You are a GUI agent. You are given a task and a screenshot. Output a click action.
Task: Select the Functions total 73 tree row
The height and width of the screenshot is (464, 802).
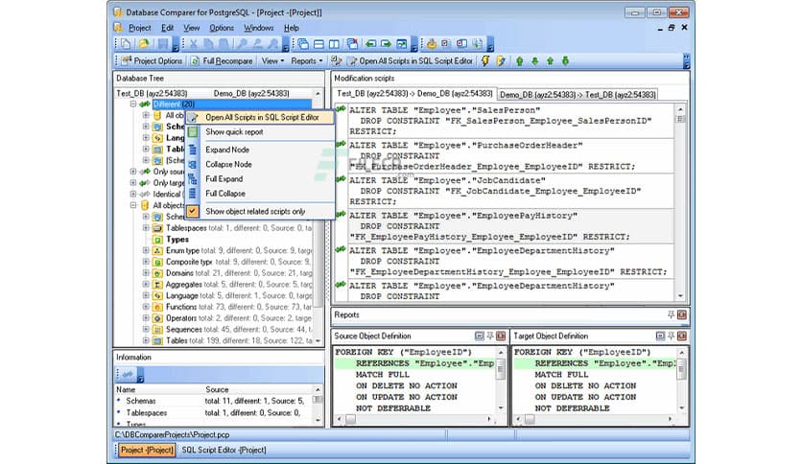232,307
